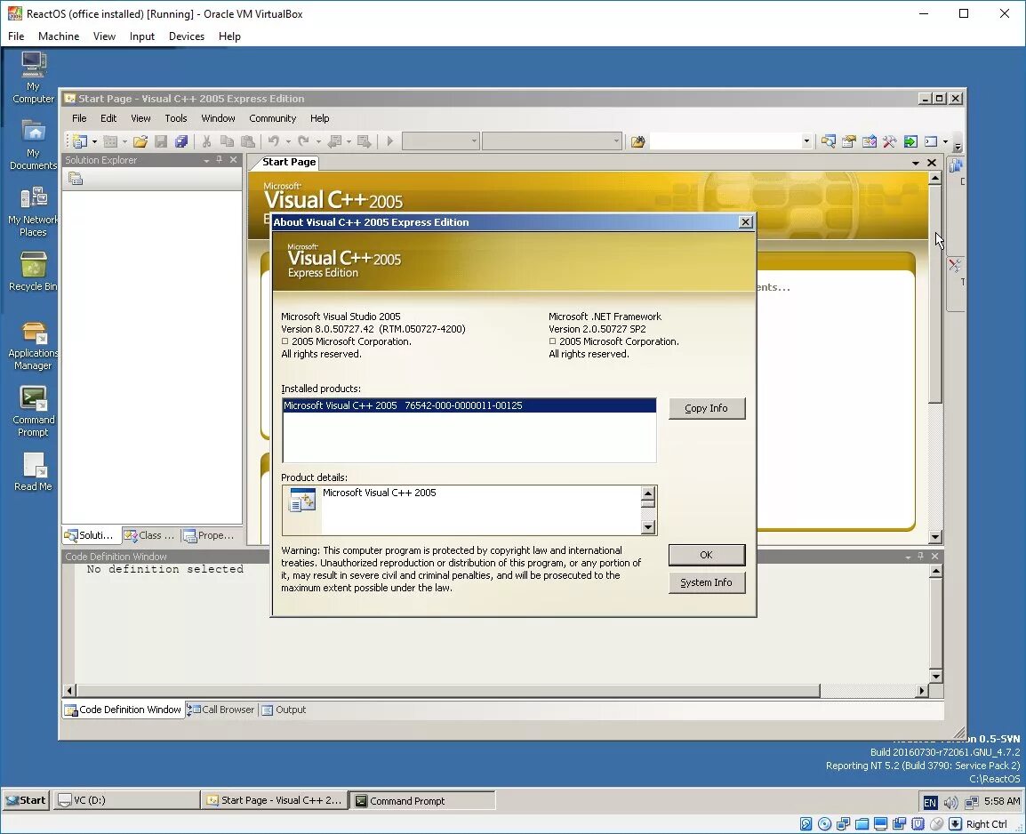Image resolution: width=1026 pixels, height=834 pixels.
Task: Select Microsoft Visual C++ 2005 installed product row
Action: (x=469, y=405)
